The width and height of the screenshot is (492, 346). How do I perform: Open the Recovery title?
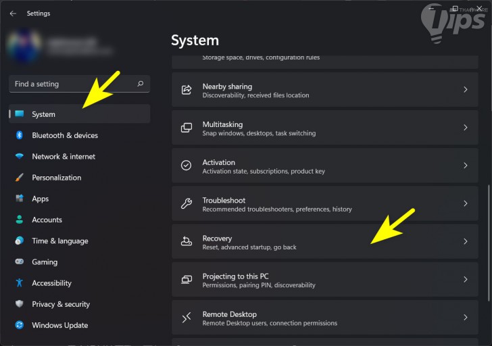[217, 239]
